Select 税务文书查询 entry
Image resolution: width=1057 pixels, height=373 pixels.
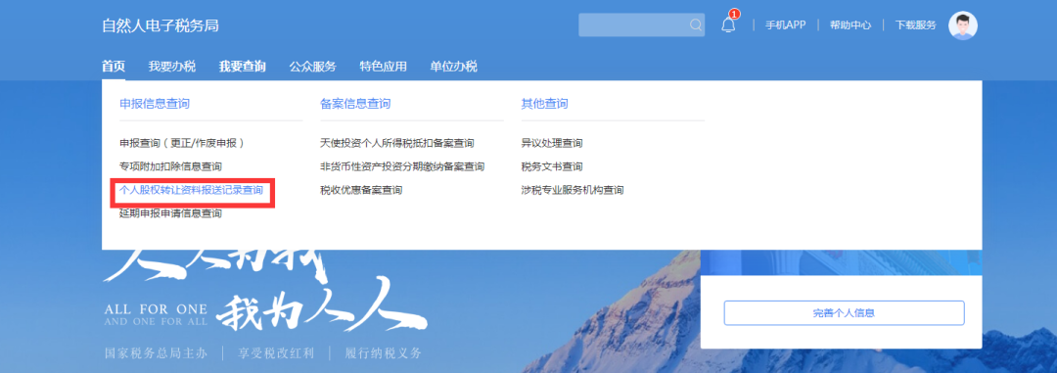551,166
